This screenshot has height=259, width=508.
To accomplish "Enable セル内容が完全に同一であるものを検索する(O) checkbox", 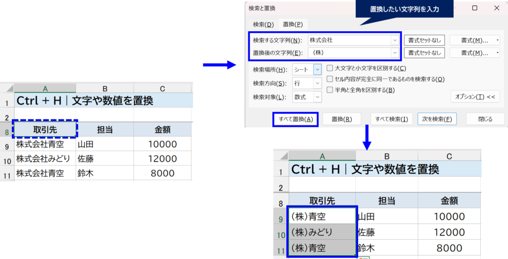I will point(329,79).
